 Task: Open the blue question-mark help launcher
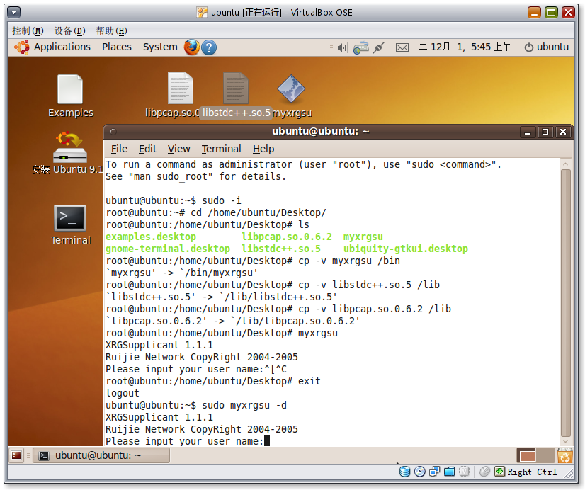(x=209, y=47)
